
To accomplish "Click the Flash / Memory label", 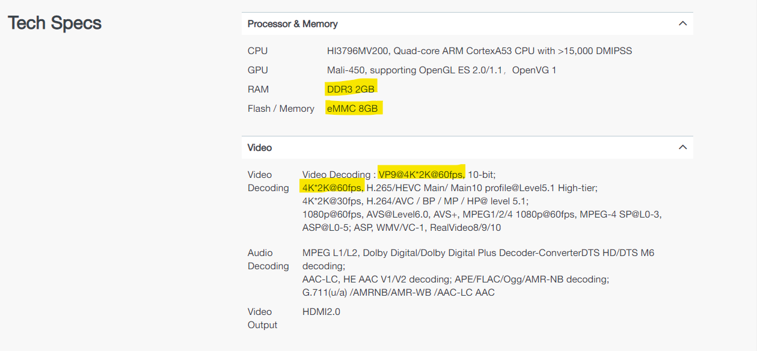I will click(281, 109).
